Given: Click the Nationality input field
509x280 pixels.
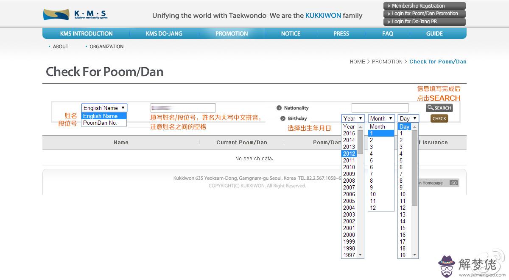Looking at the screenshot, I should coord(380,108).
